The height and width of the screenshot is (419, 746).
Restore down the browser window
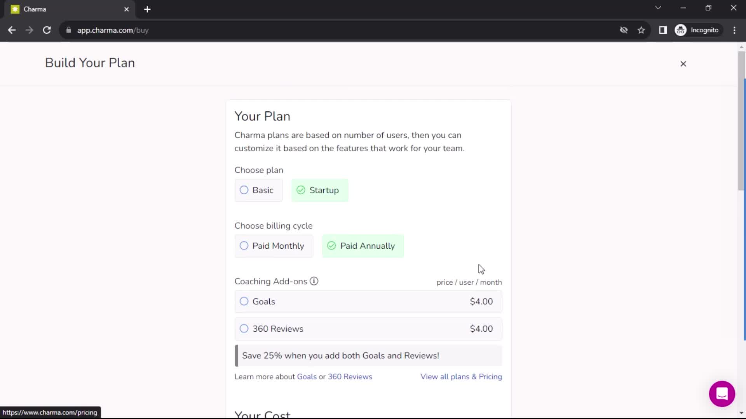tap(708, 8)
